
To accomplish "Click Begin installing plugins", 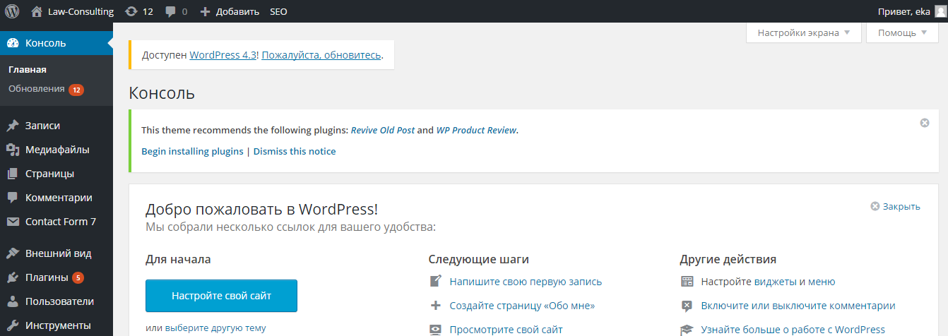I will (192, 151).
